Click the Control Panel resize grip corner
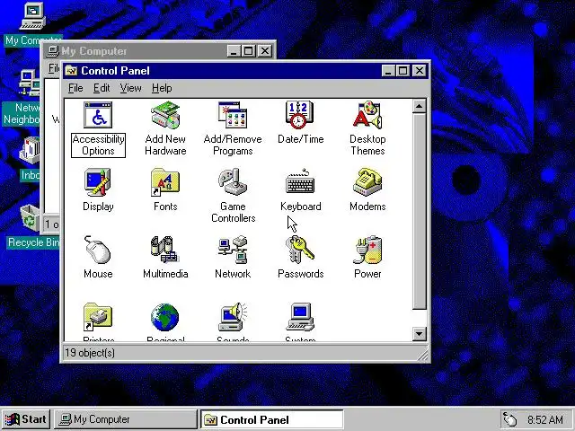This screenshot has width=575, height=431. [x=423, y=355]
